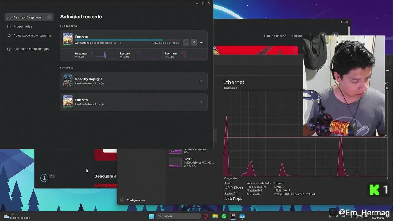Screen dimensions: 393x221
Task: Click the Fortnite update progress bar
Action: point(127,40)
